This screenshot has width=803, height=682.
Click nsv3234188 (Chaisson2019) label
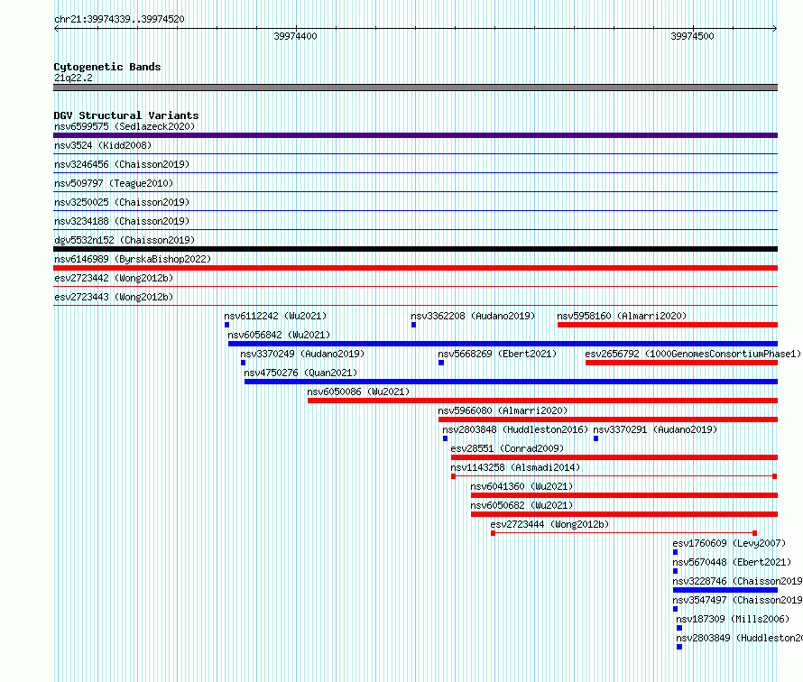(122, 221)
